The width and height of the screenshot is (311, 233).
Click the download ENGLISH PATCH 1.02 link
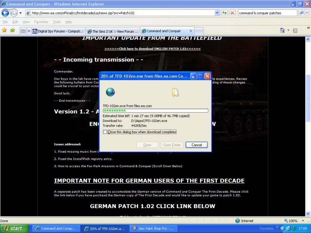click(x=152, y=49)
